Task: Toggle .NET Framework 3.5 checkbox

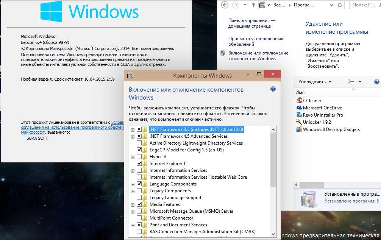Action: (x=139, y=129)
